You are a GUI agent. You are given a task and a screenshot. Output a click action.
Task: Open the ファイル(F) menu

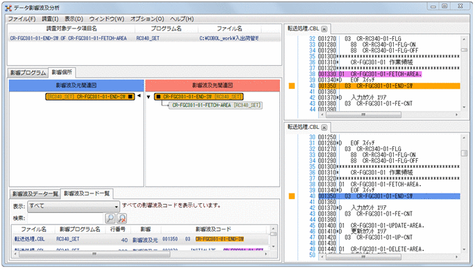click(21, 19)
